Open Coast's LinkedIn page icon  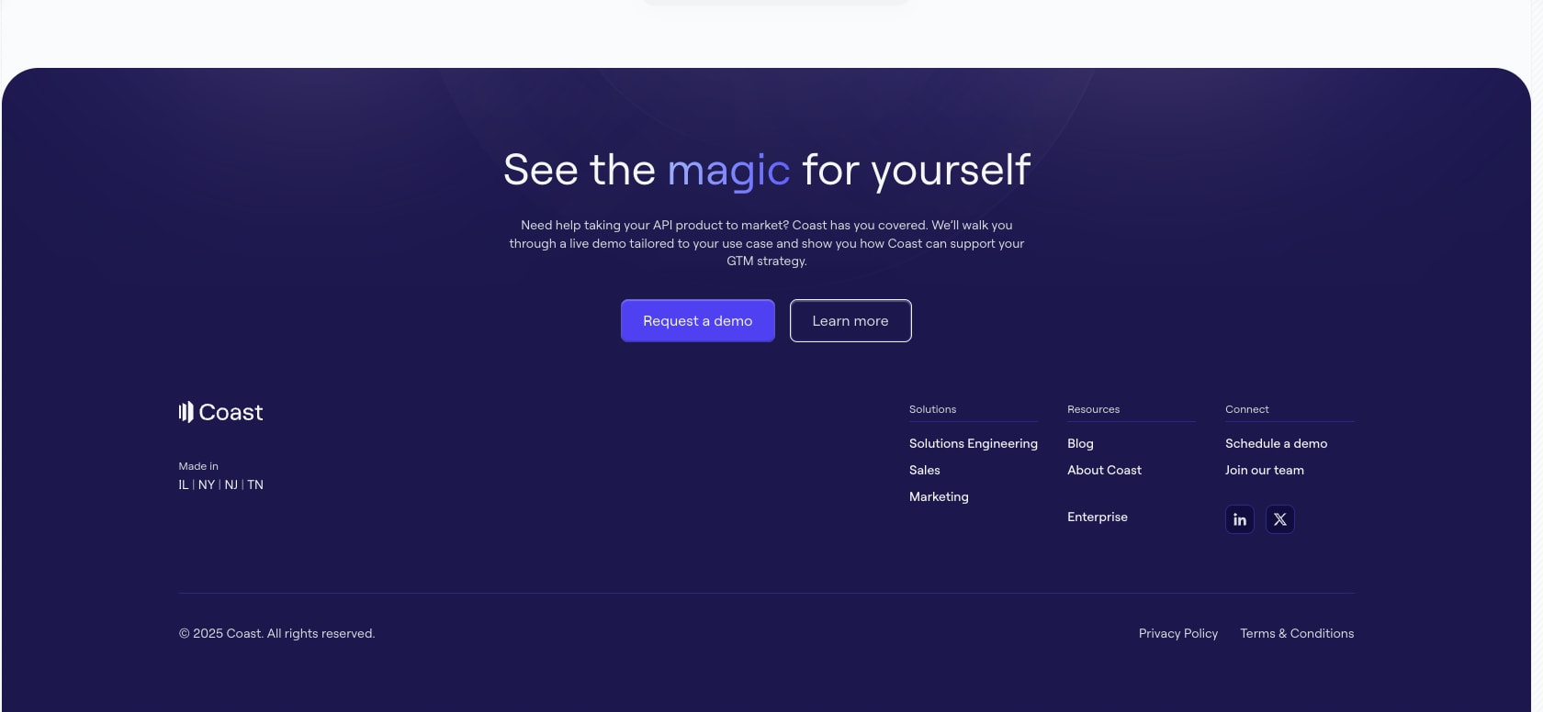tap(1239, 519)
